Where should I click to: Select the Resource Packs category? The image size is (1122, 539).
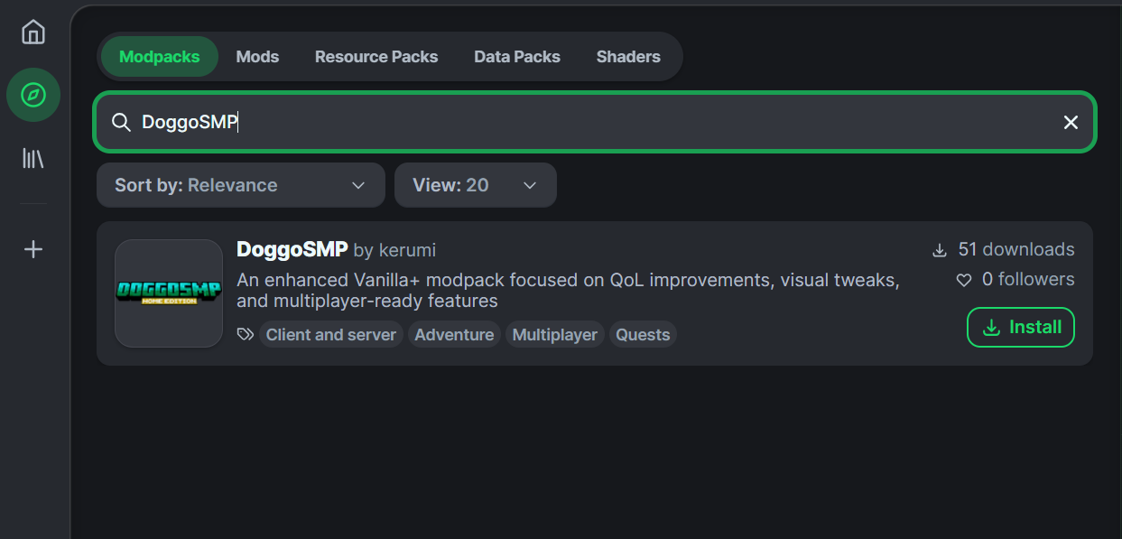376,56
